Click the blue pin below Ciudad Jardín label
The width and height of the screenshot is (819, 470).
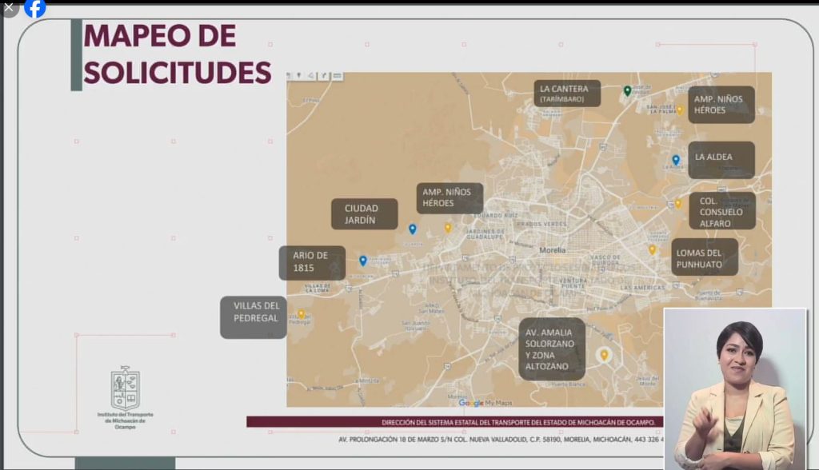point(413,229)
